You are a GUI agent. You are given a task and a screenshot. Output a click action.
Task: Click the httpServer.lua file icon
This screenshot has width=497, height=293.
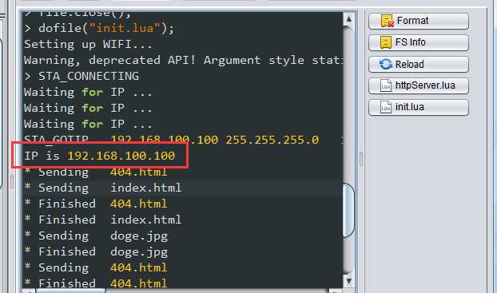pos(386,86)
